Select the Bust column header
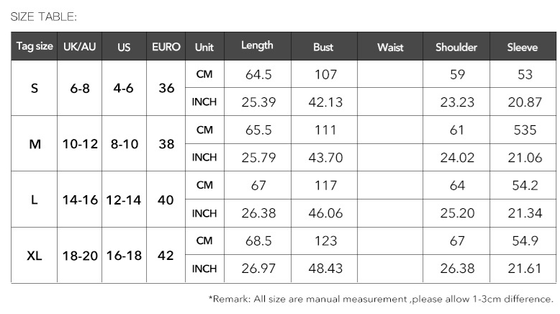The width and height of the screenshot is (560, 314). click(323, 47)
